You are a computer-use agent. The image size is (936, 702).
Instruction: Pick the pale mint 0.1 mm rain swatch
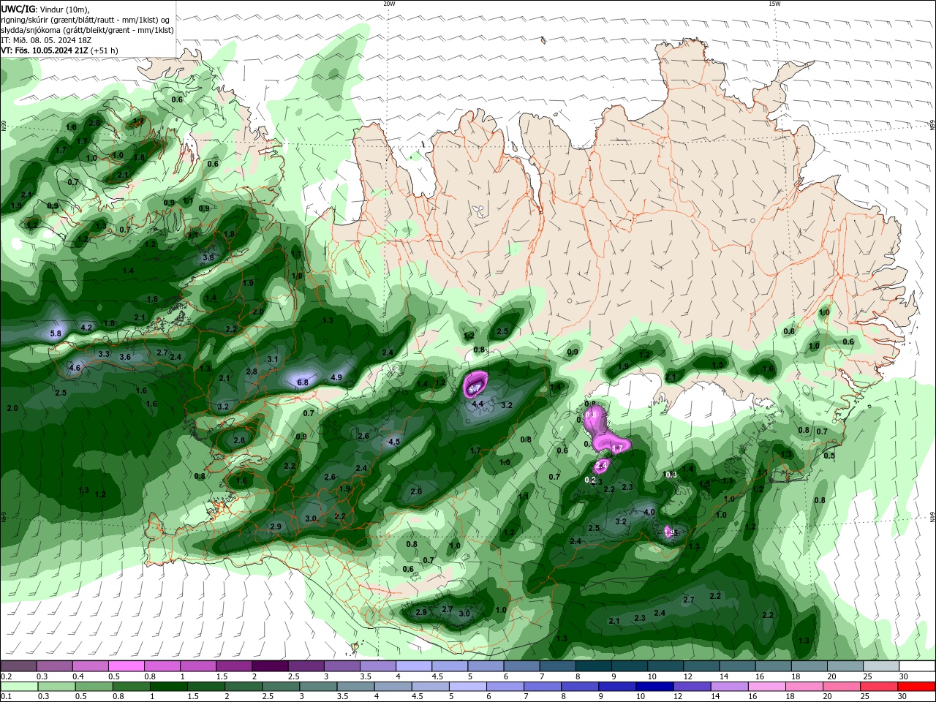click(19, 687)
